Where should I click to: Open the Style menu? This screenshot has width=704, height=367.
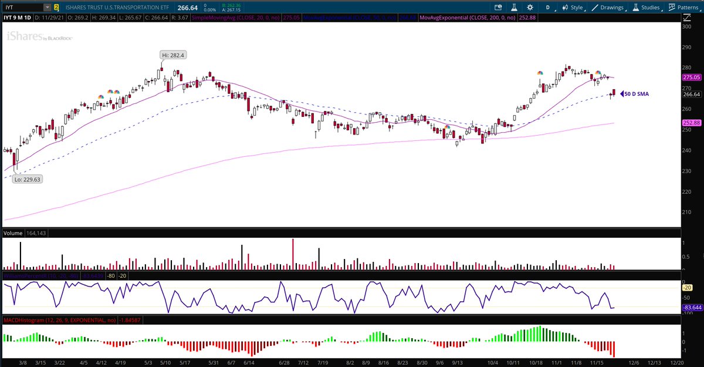573,8
